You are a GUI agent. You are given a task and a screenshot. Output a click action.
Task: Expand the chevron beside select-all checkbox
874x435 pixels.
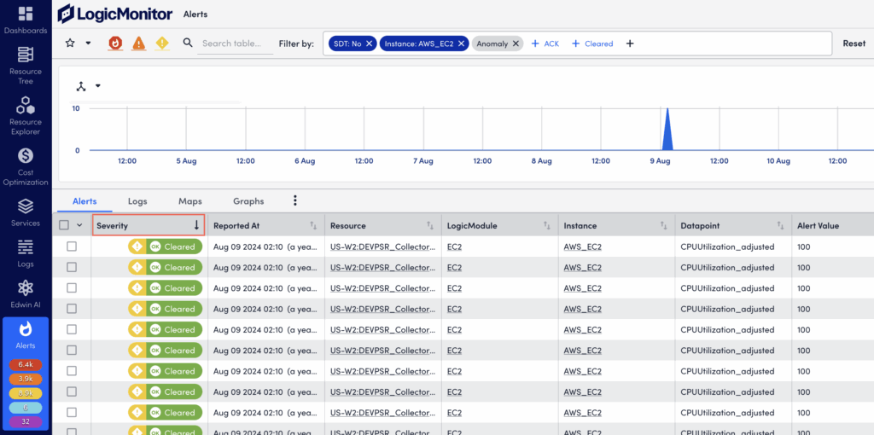tap(79, 225)
